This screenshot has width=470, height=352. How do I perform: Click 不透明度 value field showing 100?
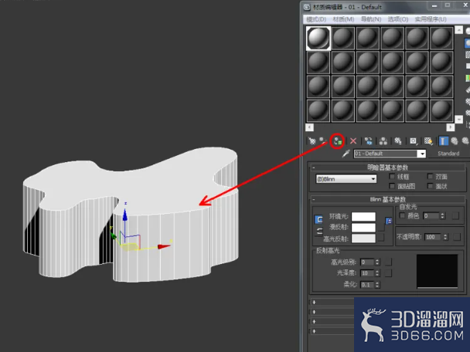(433, 237)
